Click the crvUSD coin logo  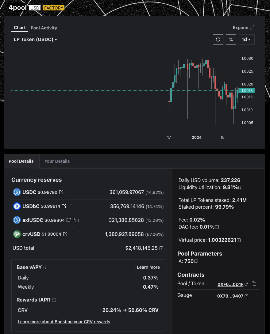point(17,234)
